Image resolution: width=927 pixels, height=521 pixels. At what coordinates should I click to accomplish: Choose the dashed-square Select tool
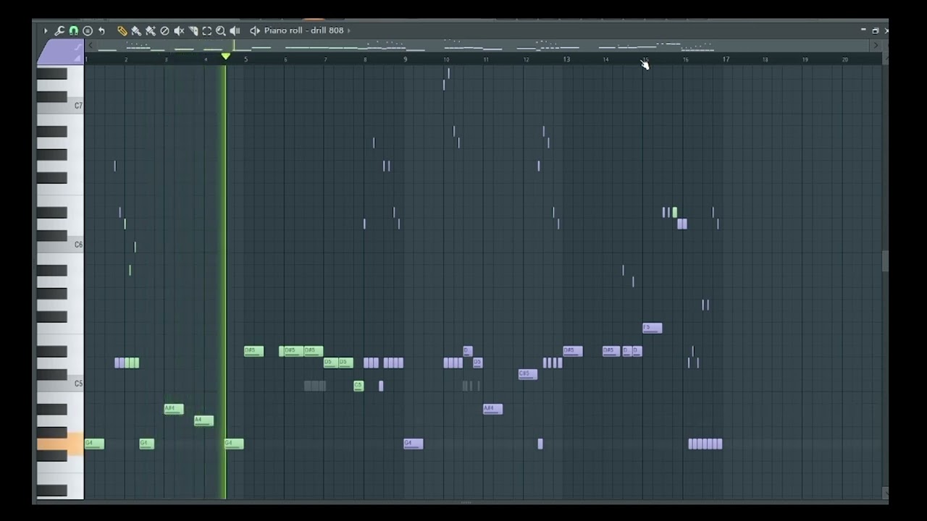coord(207,30)
